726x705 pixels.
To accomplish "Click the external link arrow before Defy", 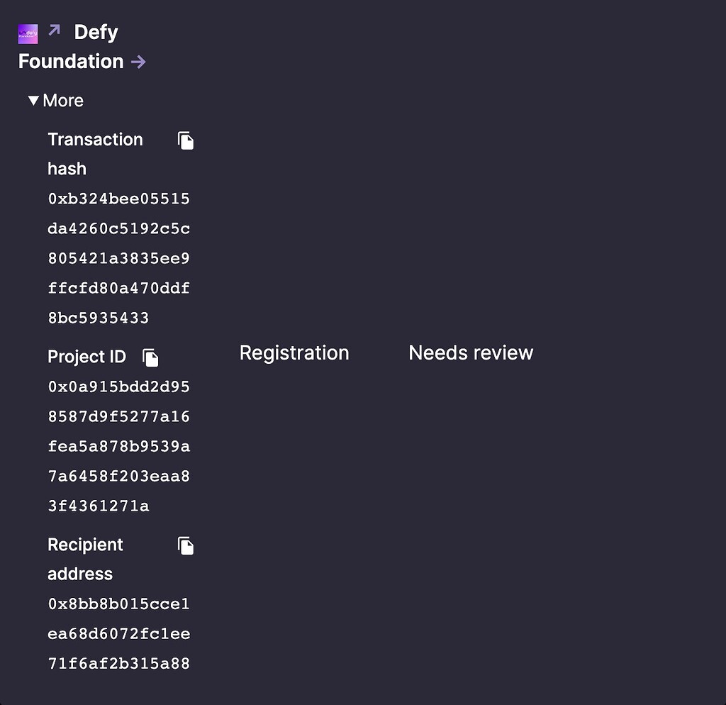I will (55, 30).
